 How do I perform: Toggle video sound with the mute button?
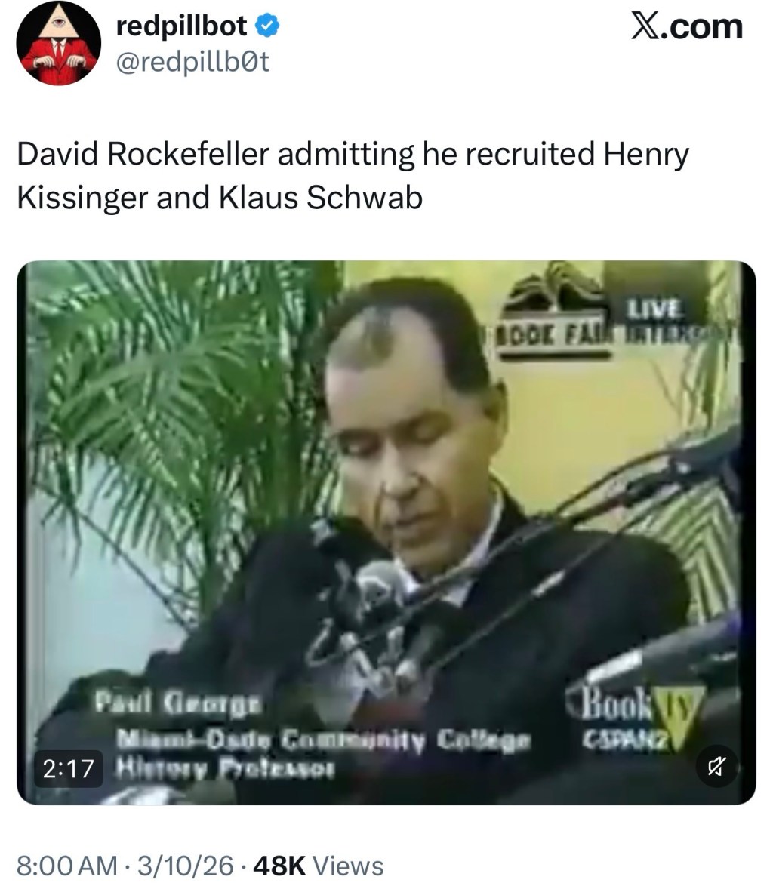[x=717, y=765]
